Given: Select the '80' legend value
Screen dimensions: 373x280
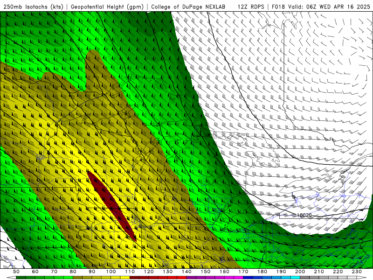Looking at the screenshot, I should click(x=73, y=272).
